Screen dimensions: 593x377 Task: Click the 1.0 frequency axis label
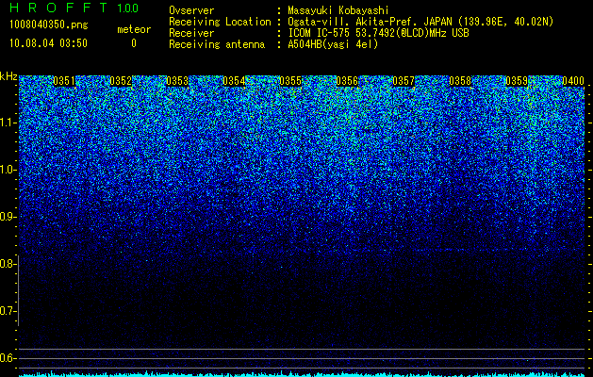(8, 170)
